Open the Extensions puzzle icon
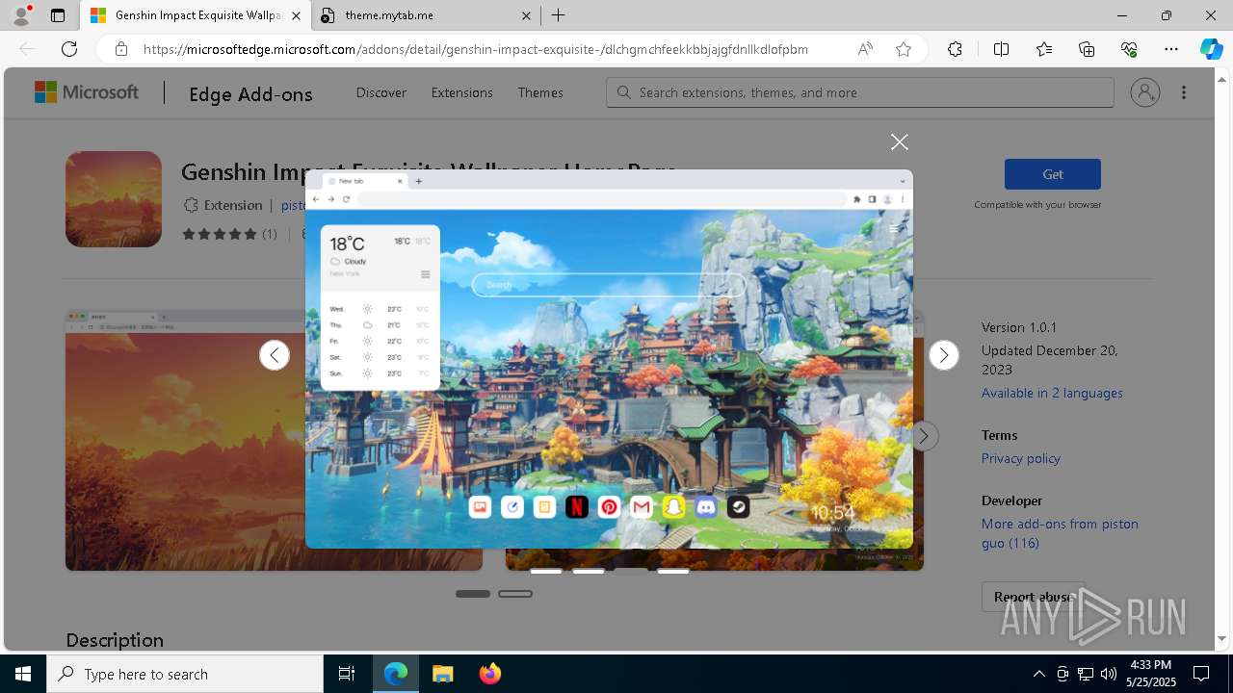The height and width of the screenshot is (693, 1233). pos(955,49)
